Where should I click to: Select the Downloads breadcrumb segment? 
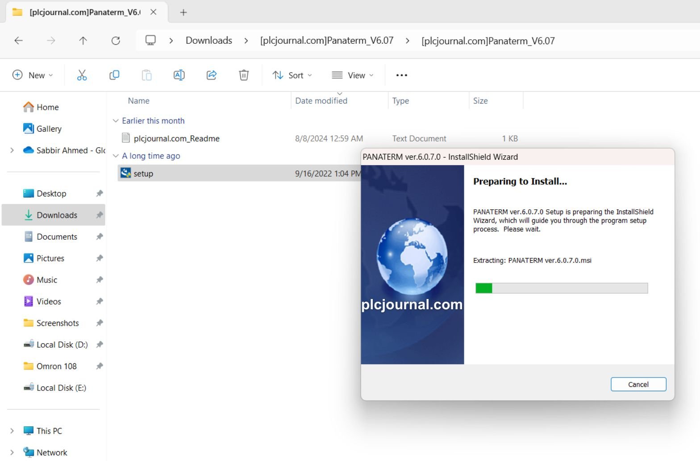tap(209, 41)
